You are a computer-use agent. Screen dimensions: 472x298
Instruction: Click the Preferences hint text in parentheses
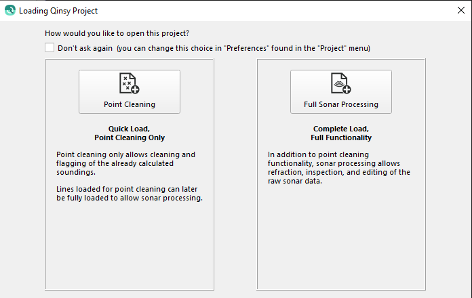click(x=243, y=48)
